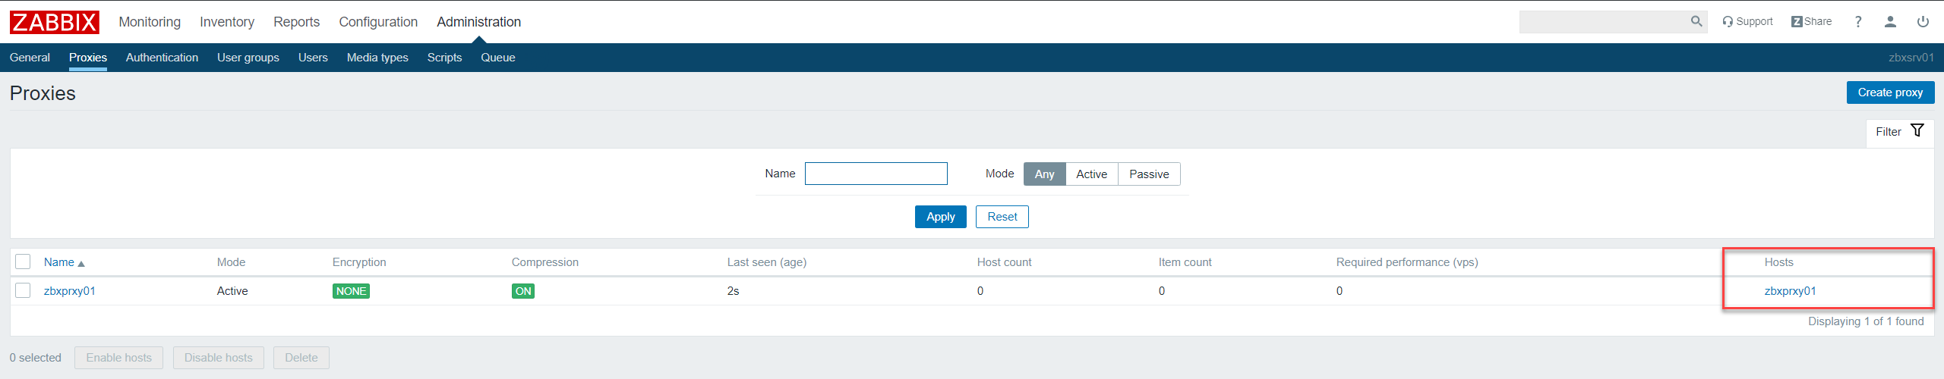This screenshot has height=379, width=1944.
Task: Open the Reports menu
Action: pyautogui.click(x=296, y=22)
